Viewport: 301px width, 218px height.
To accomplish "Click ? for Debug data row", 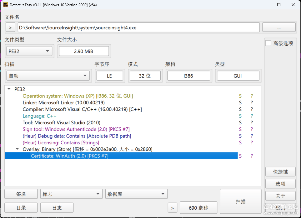I will 252,136.
